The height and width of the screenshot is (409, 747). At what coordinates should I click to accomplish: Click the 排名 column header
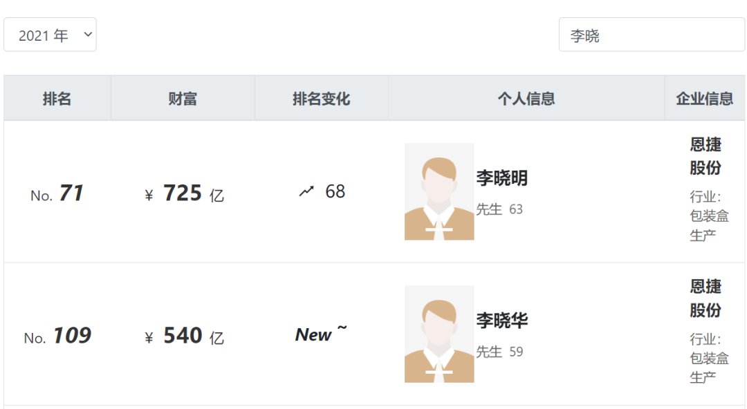pos(57,99)
